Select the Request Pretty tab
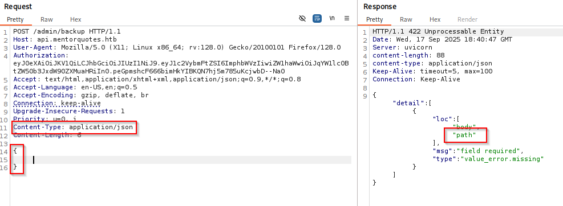Screen dimensions: 563x206 pyautogui.click(x=15, y=19)
